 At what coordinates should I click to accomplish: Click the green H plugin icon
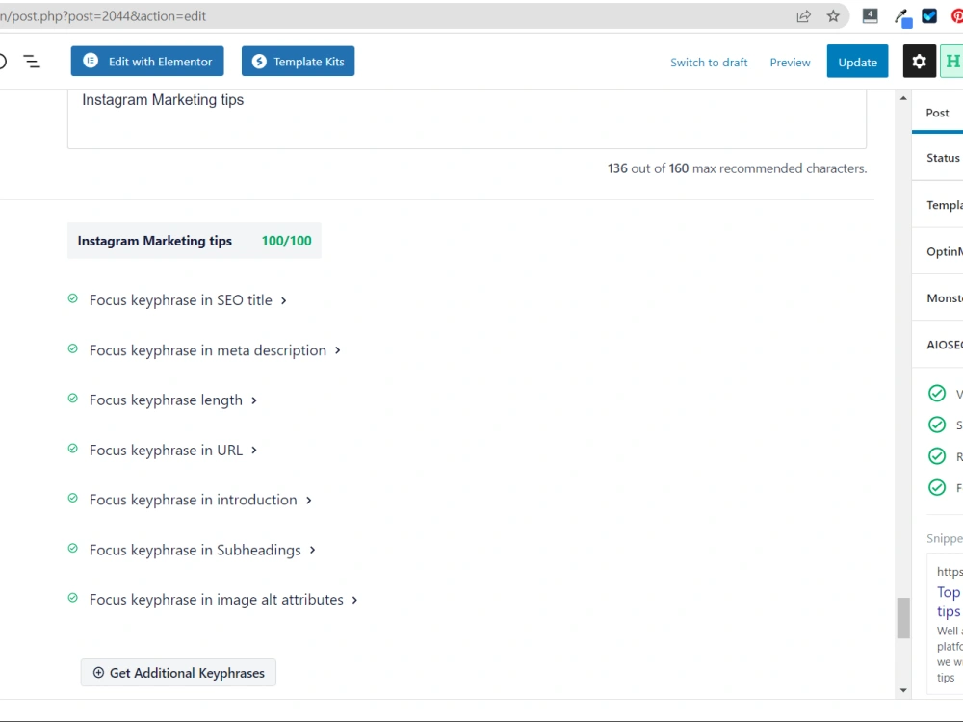[x=952, y=62]
